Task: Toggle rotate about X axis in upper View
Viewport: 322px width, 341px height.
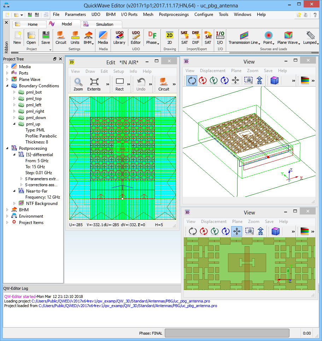Action: point(203,81)
